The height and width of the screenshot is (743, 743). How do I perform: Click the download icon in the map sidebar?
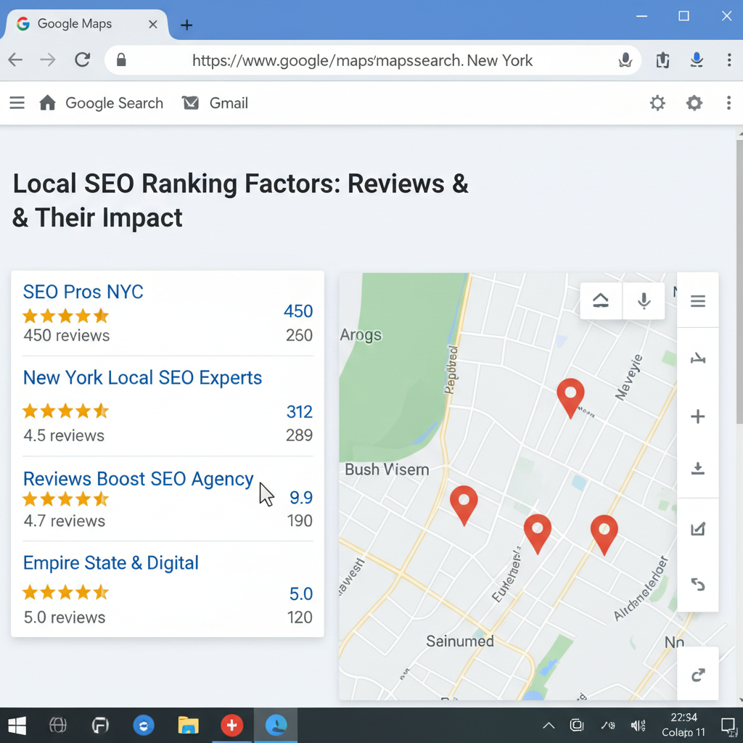(x=697, y=468)
